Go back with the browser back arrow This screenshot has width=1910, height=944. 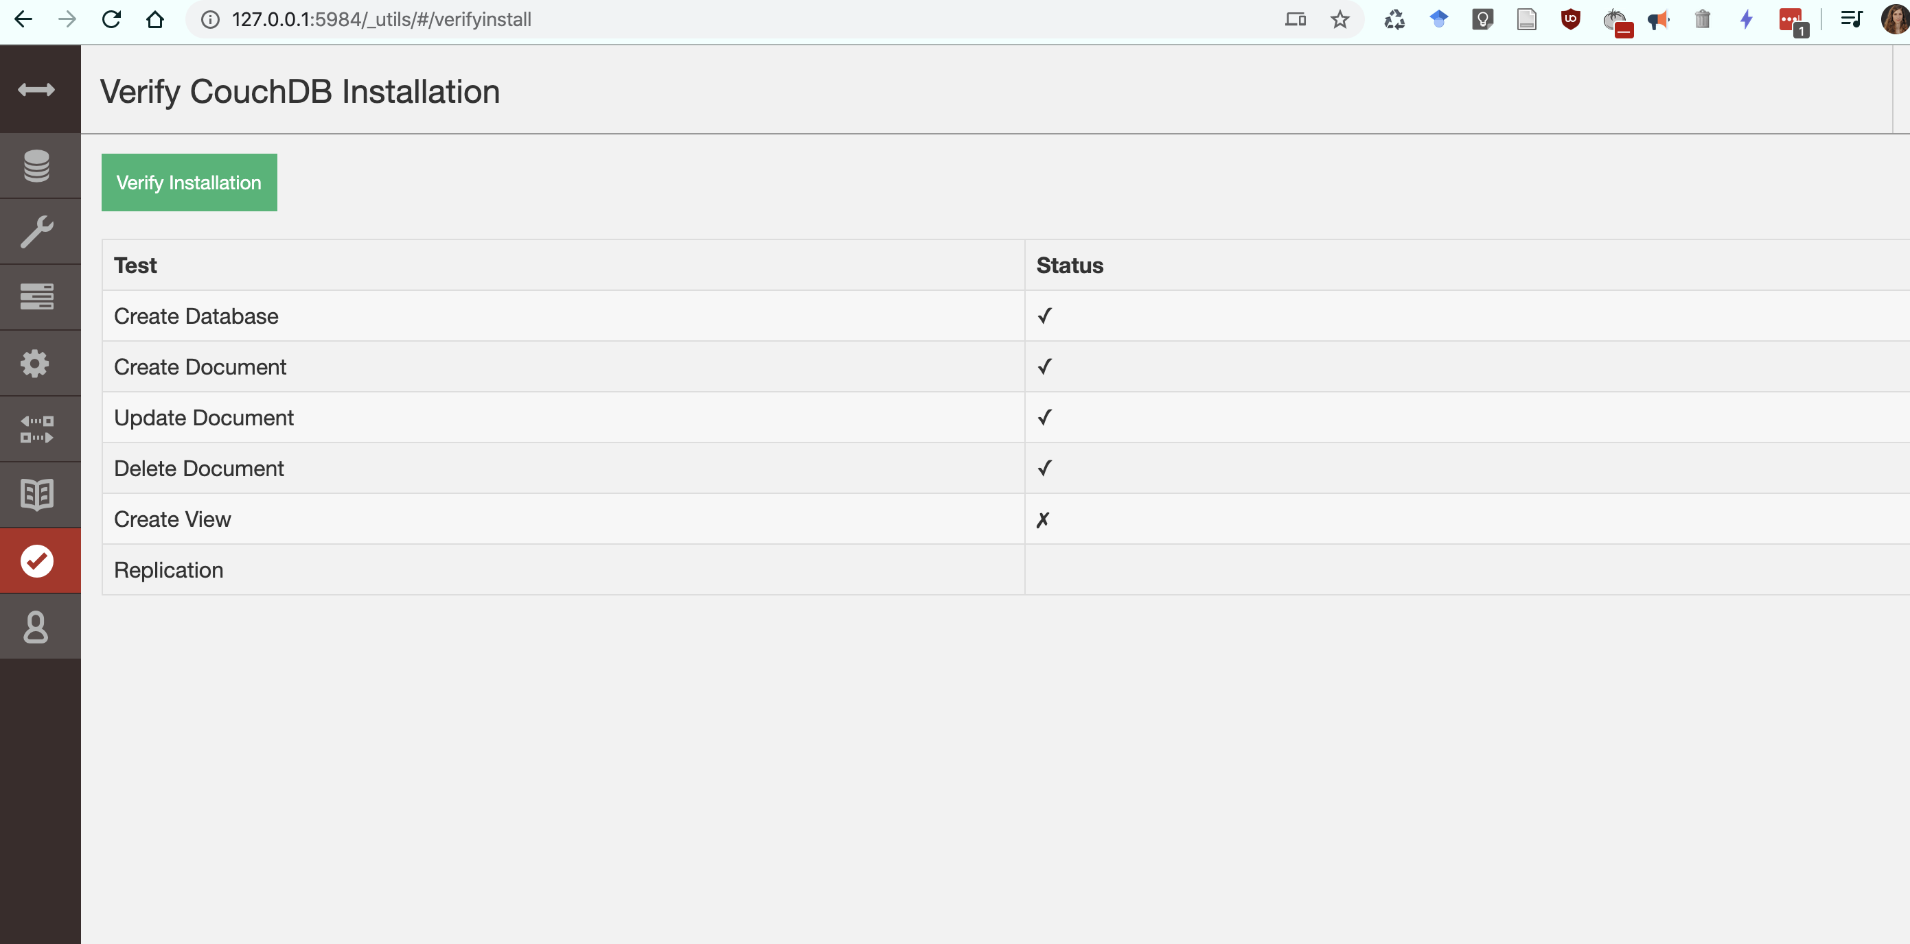[24, 19]
